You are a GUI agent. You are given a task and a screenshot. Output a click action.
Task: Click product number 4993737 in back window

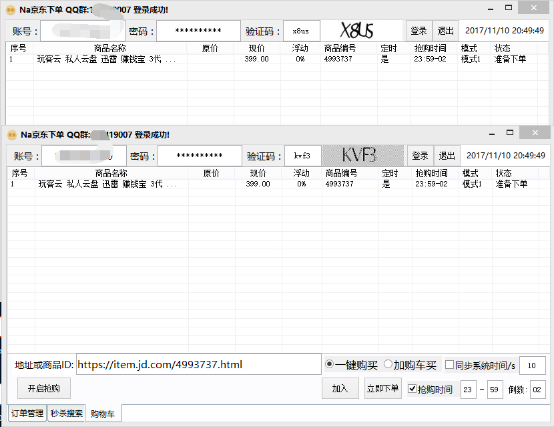click(x=338, y=59)
